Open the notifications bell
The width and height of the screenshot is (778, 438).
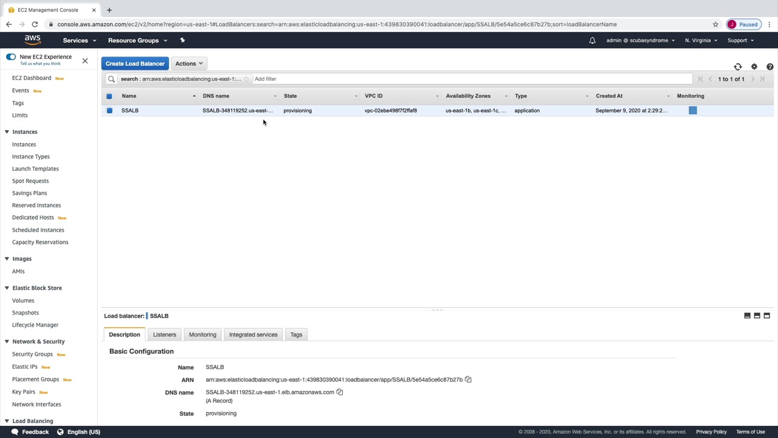(592, 41)
